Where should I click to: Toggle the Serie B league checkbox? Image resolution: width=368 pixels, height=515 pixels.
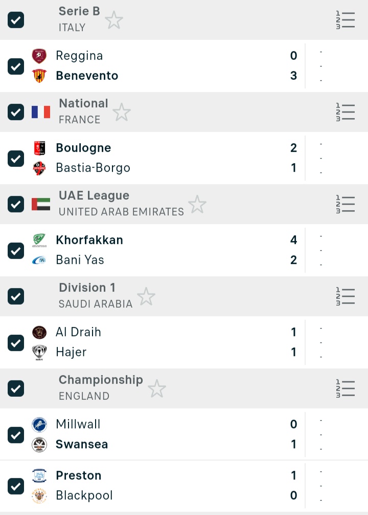[x=16, y=20]
